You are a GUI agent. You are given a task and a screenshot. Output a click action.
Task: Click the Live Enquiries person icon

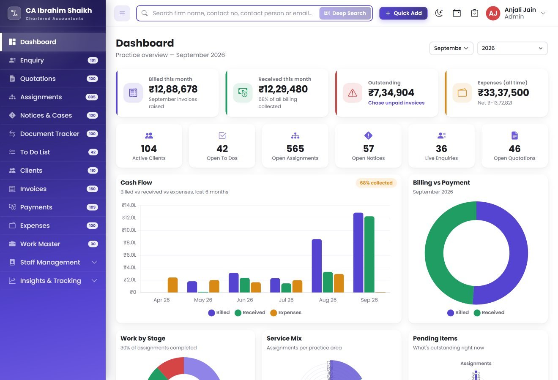coord(441,136)
